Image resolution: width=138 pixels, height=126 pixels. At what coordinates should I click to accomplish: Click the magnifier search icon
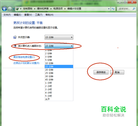(134, 9)
